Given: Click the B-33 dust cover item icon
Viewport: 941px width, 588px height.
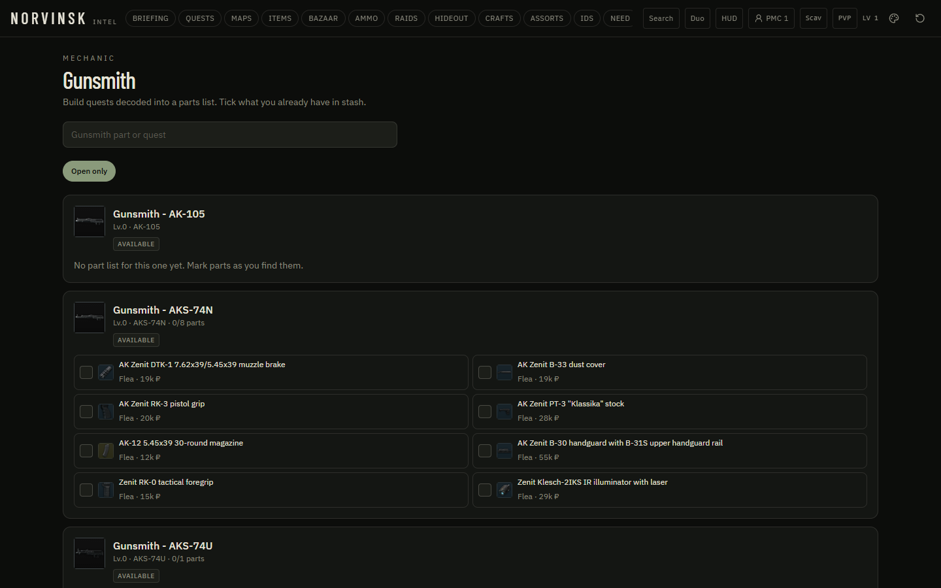Looking at the screenshot, I should click(x=504, y=372).
